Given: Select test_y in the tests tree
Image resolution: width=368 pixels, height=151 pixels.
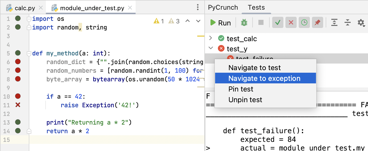Looking at the screenshot, I should click(237, 49).
